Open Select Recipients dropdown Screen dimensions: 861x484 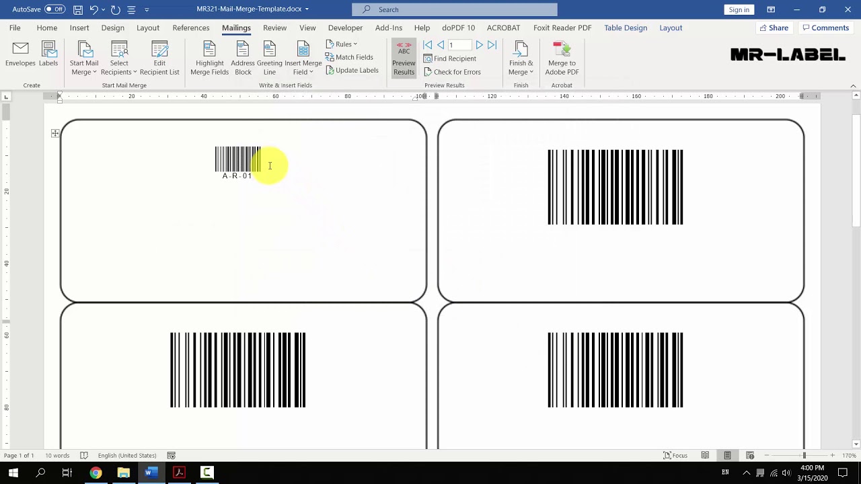click(119, 58)
